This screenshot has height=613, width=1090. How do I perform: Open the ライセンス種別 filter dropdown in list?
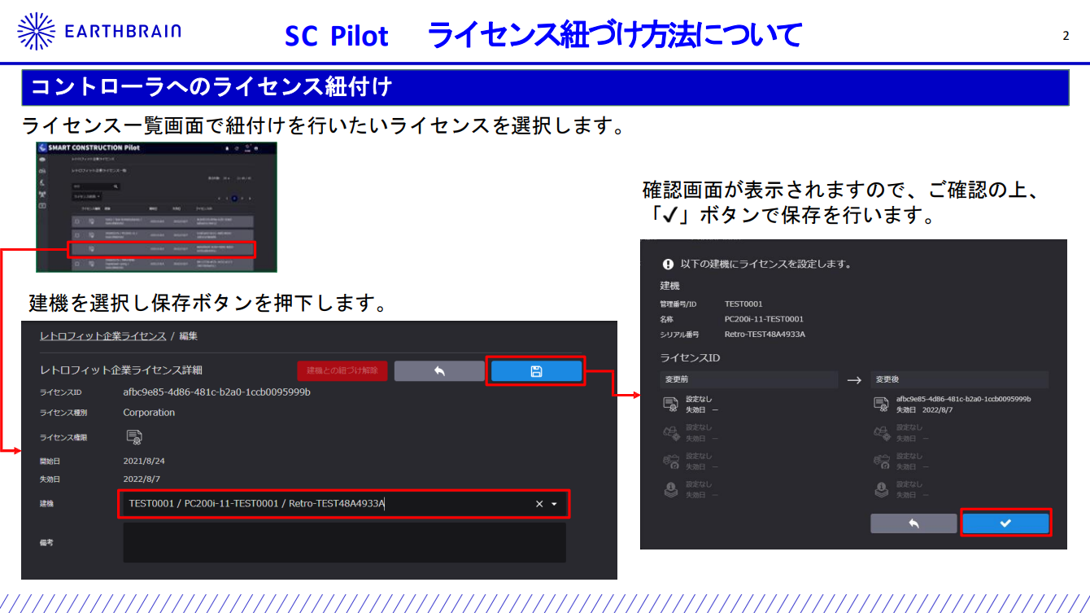point(86,196)
